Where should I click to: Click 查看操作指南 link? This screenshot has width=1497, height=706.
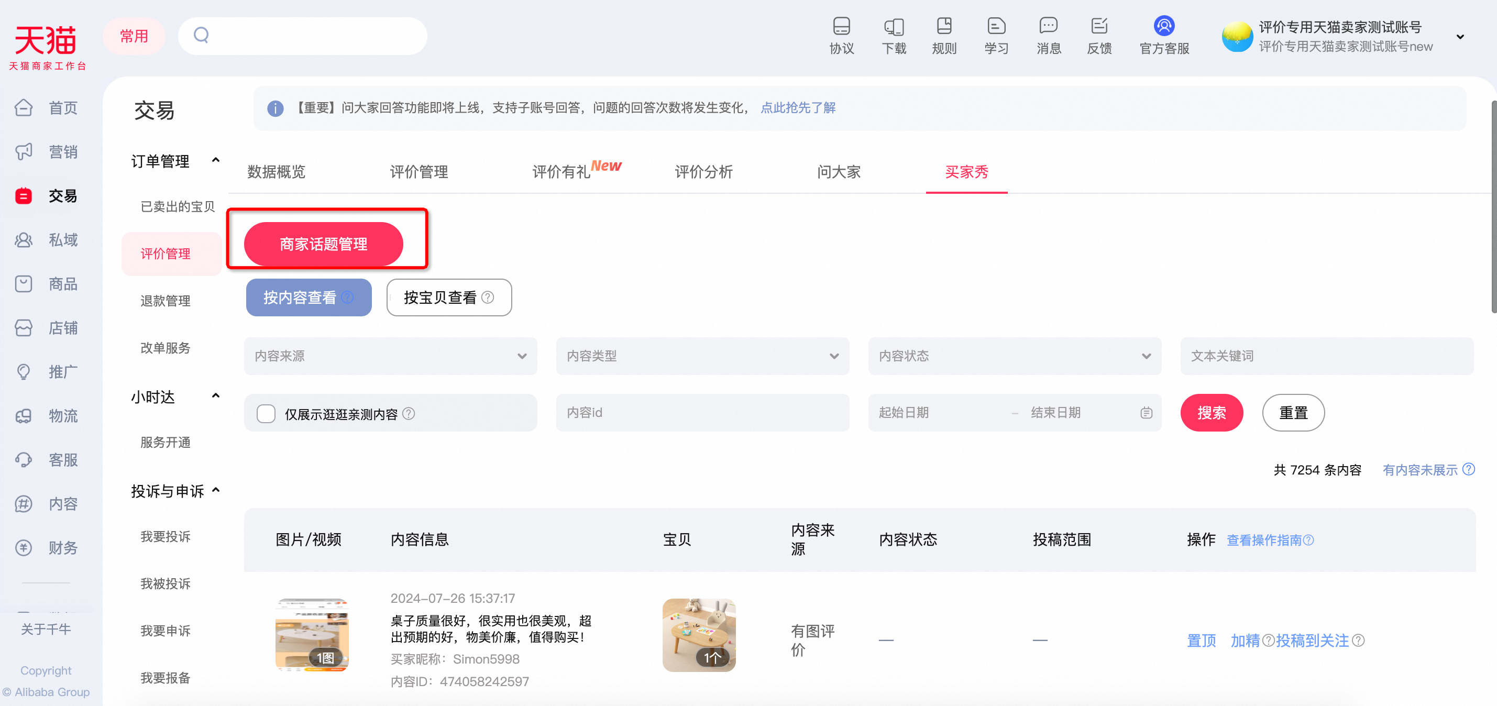pyautogui.click(x=1264, y=540)
